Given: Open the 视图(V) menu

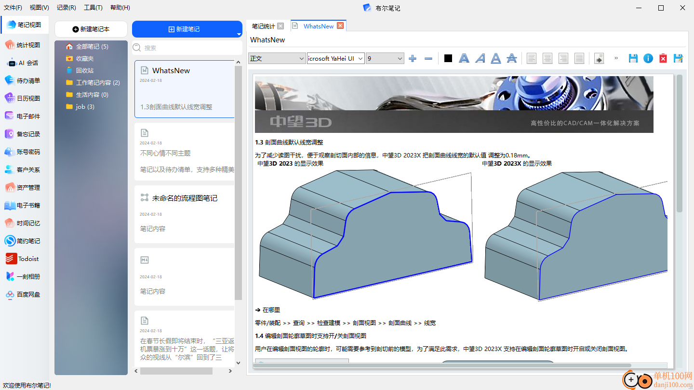Looking at the screenshot, I should pyautogui.click(x=39, y=8).
